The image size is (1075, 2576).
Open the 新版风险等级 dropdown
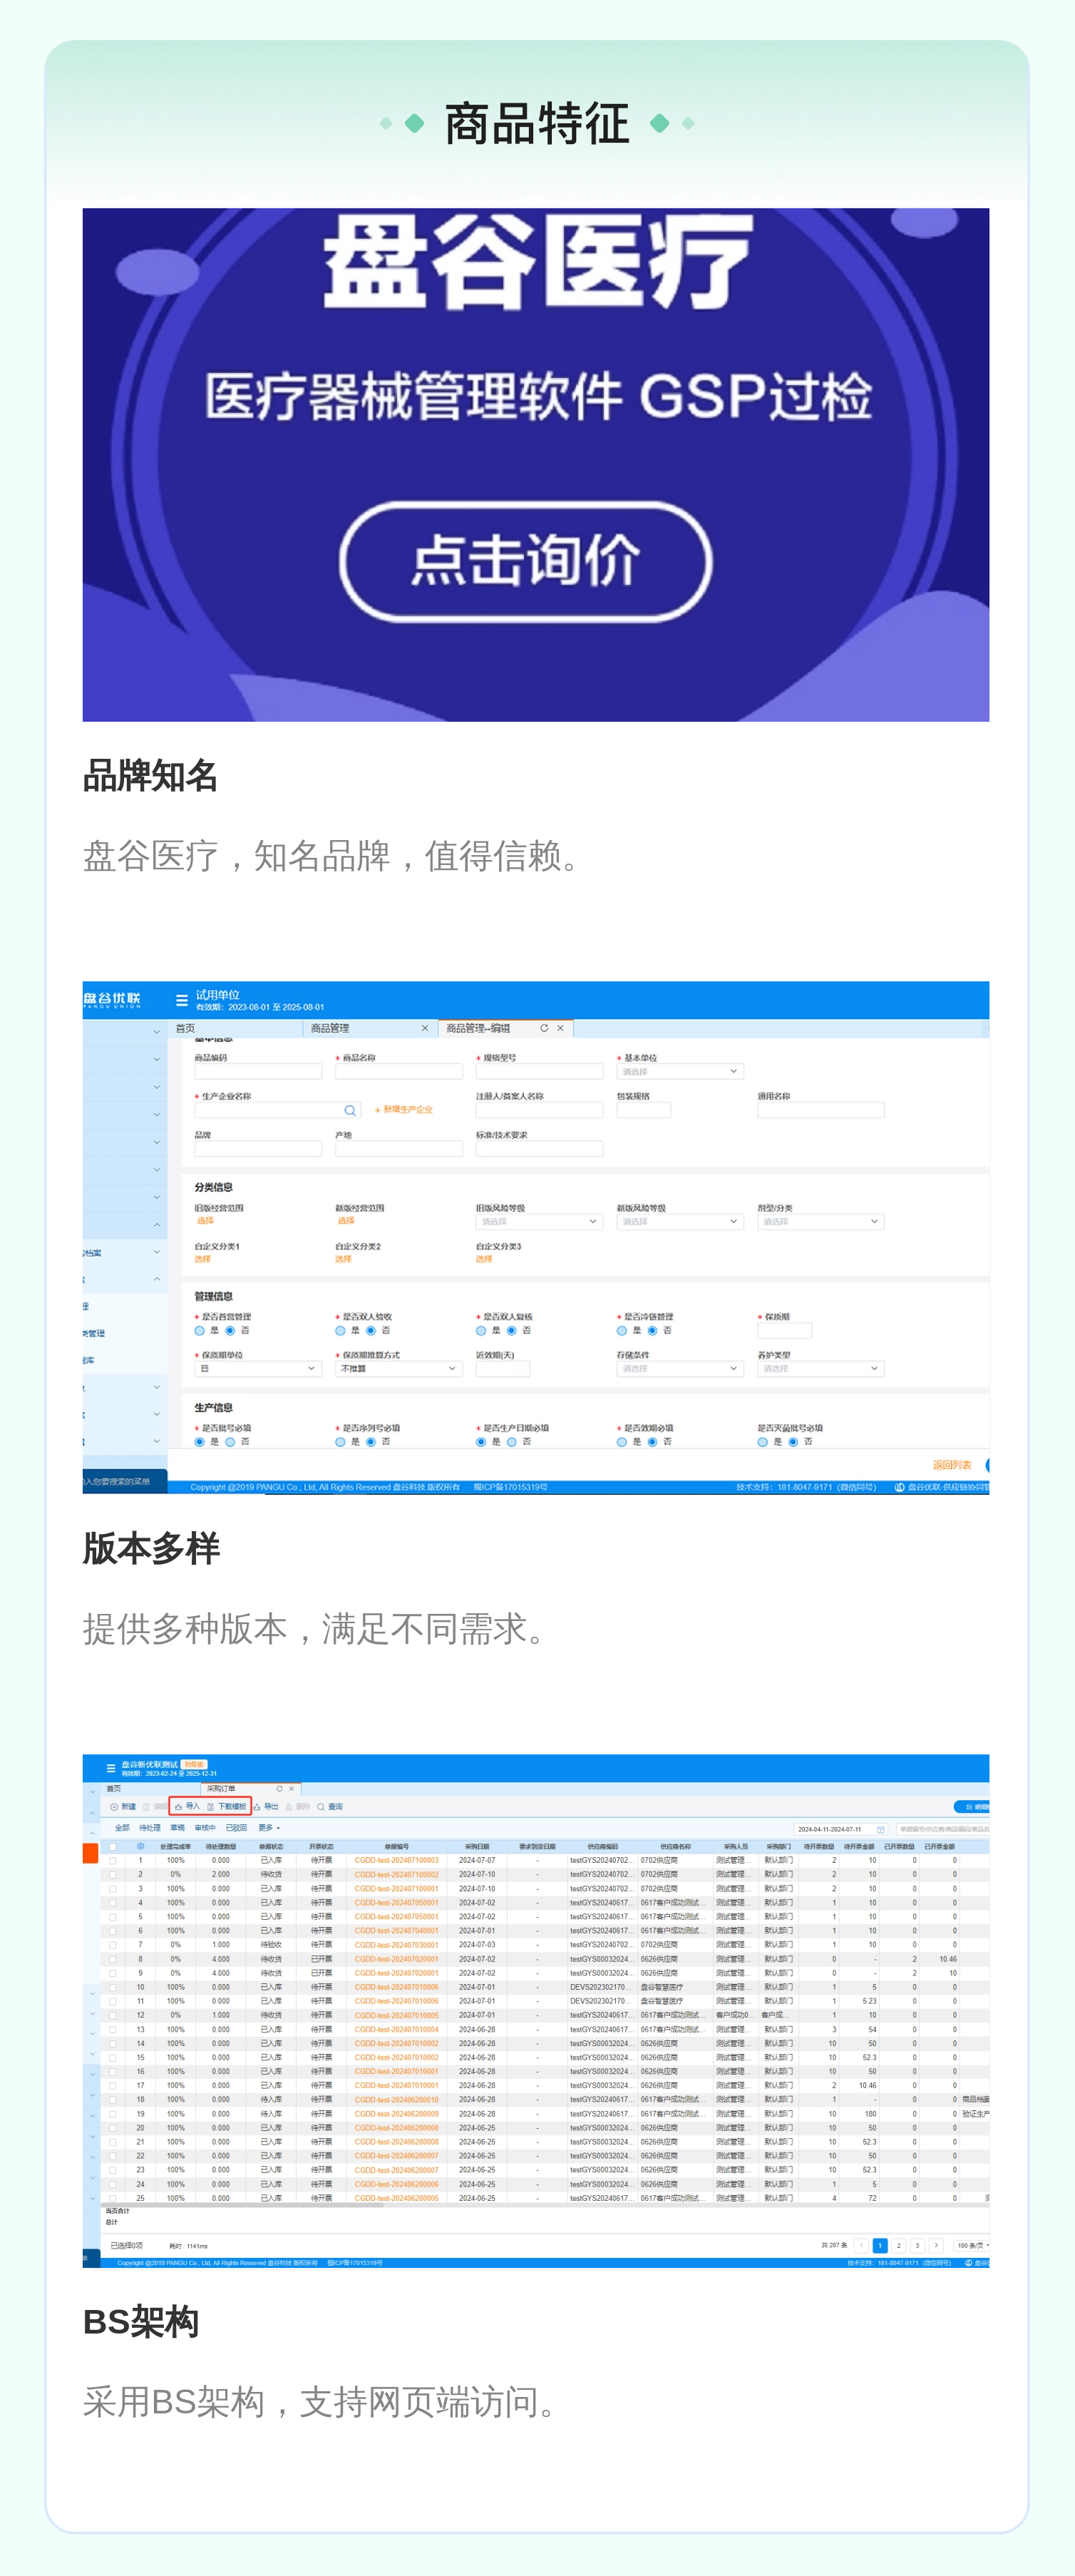pyautogui.click(x=680, y=1222)
